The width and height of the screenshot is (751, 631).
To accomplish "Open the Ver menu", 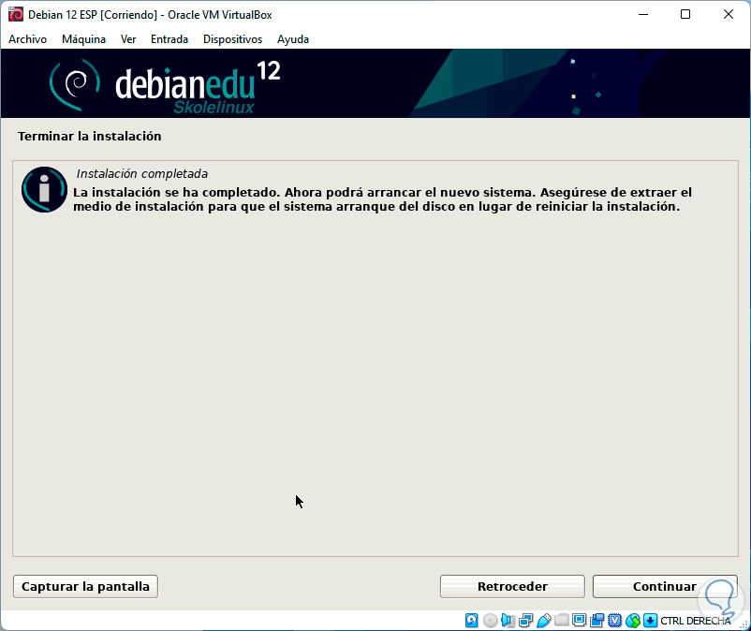I will 128,39.
